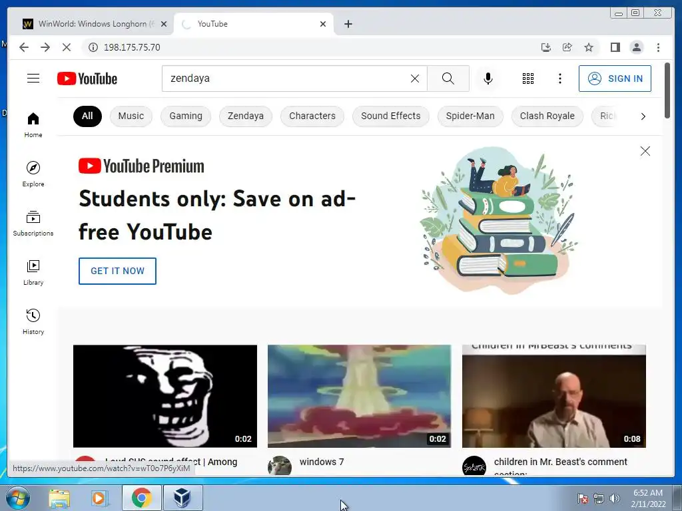The image size is (682, 511).
Task: Select the All filter chip
Action: pyautogui.click(x=87, y=116)
